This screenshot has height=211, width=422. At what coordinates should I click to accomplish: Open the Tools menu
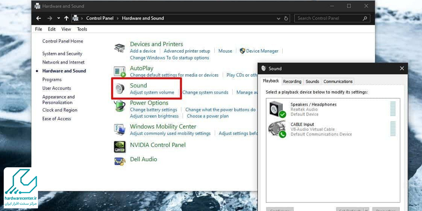tap(82, 29)
